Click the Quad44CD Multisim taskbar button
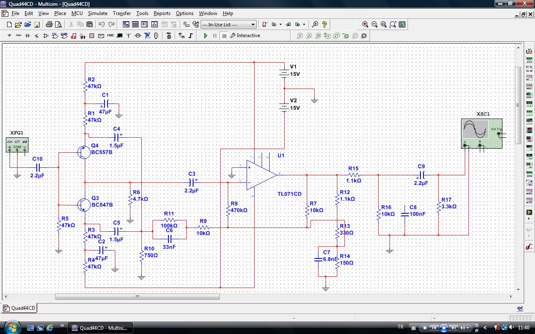 coord(99,328)
